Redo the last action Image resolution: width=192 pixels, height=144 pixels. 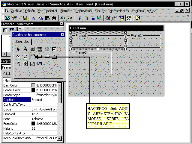(x=70, y=18)
